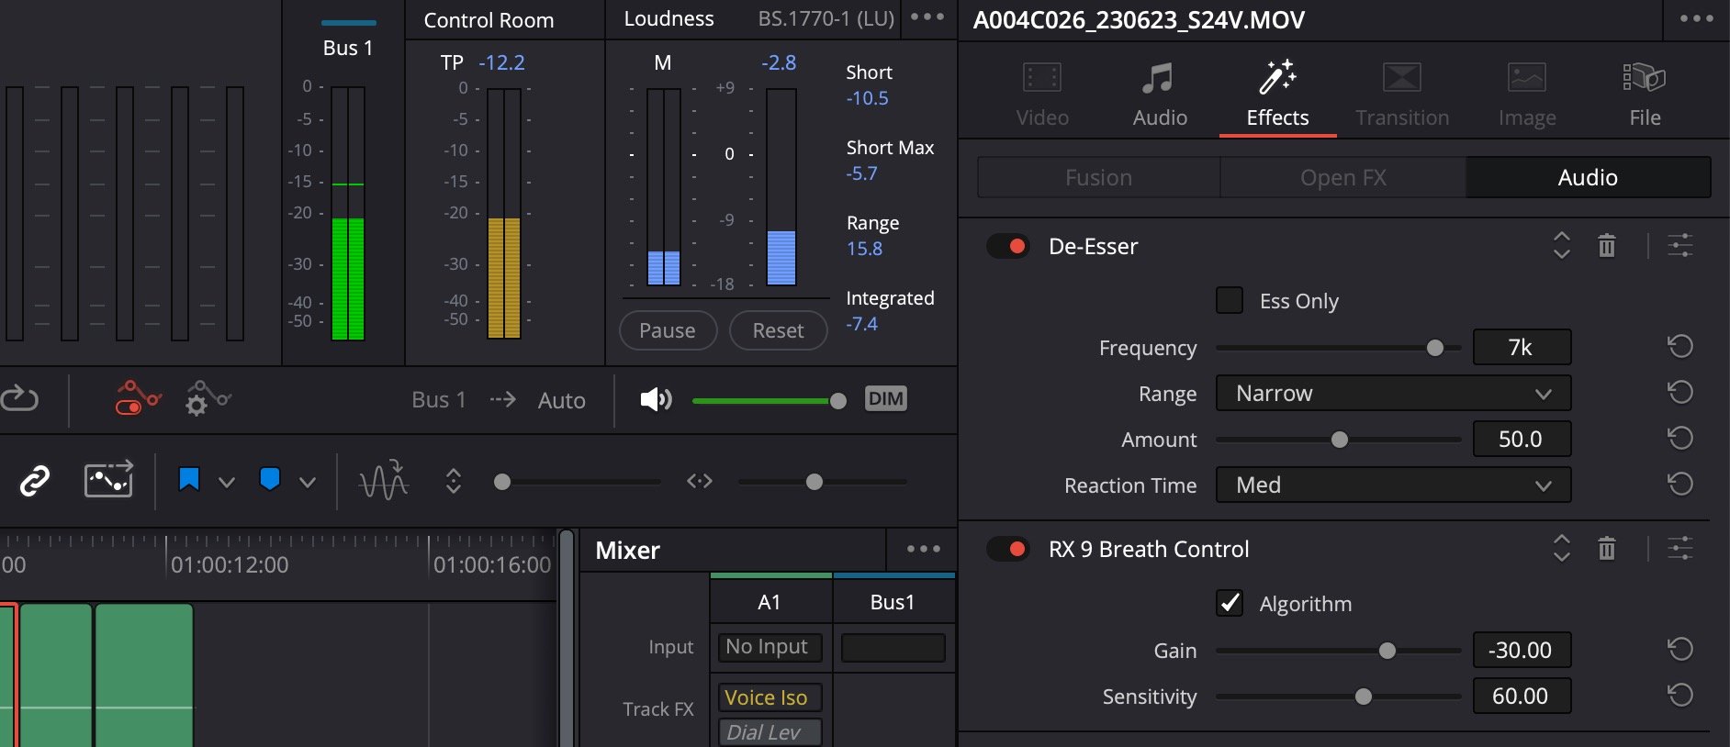Reset the loudness meter
Image resolution: width=1730 pixels, height=747 pixels.
click(x=778, y=330)
